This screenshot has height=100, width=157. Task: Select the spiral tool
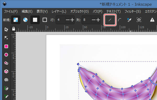6,80
